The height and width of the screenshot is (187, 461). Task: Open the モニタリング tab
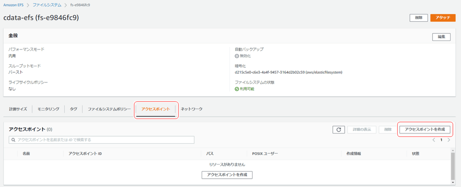click(48, 109)
